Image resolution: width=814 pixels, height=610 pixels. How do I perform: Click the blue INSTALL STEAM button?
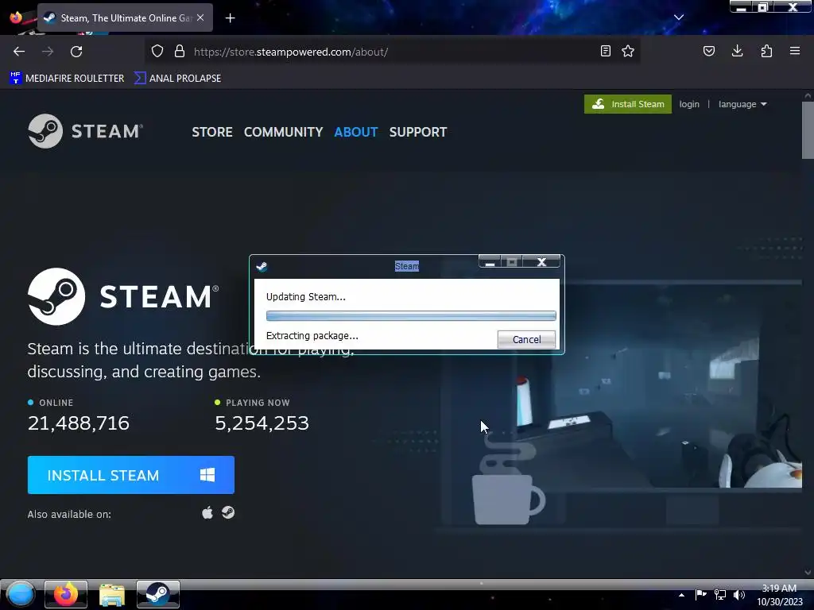(131, 475)
